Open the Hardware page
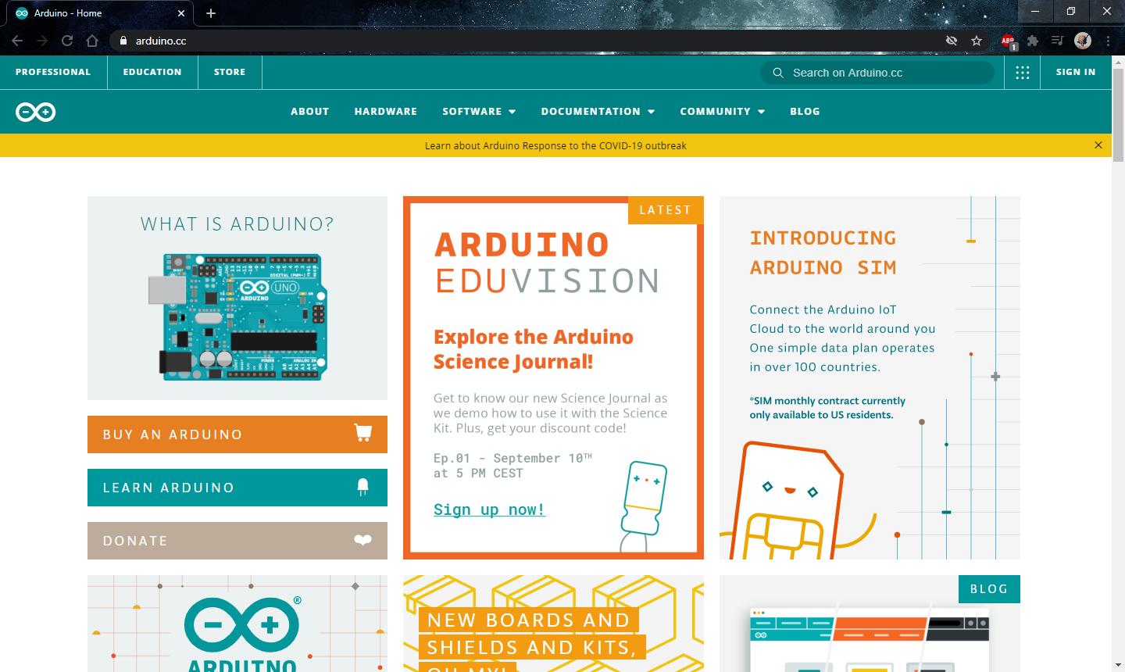 pos(386,112)
